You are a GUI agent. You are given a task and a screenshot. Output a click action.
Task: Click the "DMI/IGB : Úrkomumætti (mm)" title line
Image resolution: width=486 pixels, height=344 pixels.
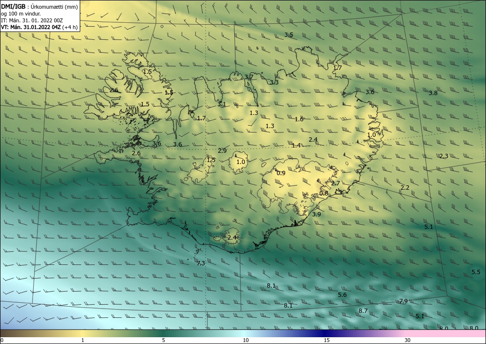[x=39, y=6]
